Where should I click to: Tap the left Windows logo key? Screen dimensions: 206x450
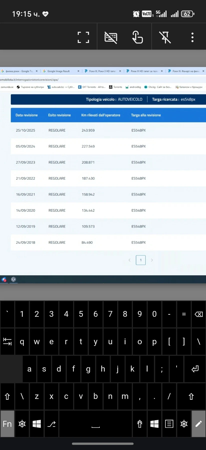coord(37,424)
